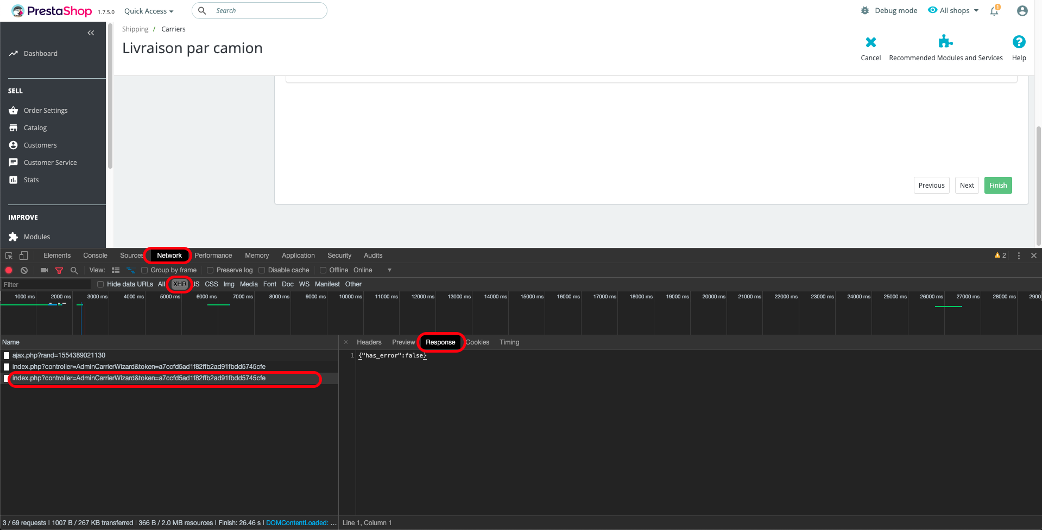Click the Cancel X icon

(x=870, y=42)
